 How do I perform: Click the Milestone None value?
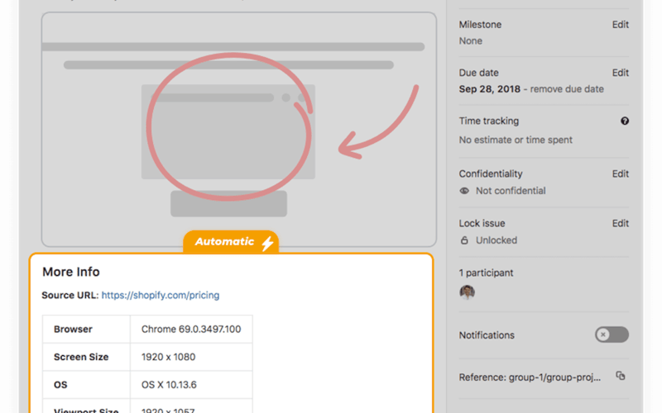[470, 40]
